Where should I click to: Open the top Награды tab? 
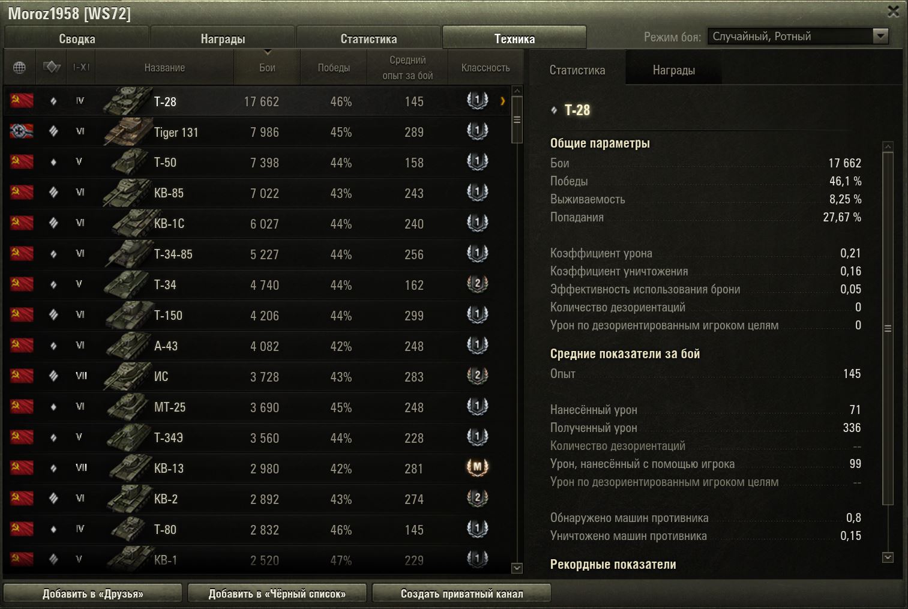click(x=223, y=38)
